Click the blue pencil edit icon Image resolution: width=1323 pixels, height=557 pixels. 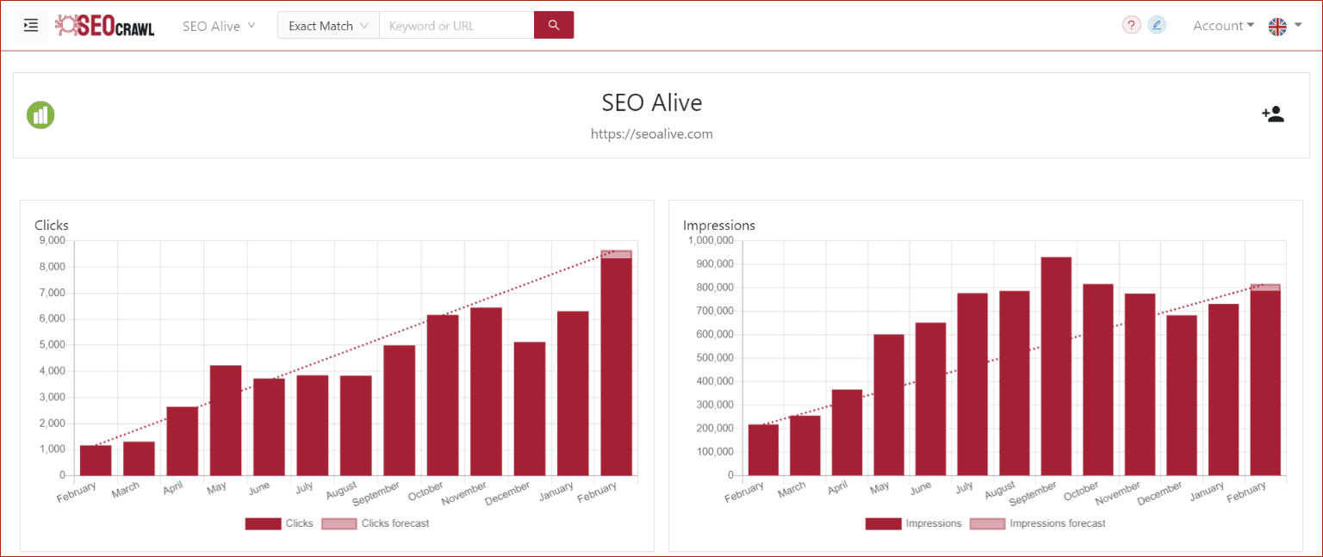pyautogui.click(x=1157, y=26)
